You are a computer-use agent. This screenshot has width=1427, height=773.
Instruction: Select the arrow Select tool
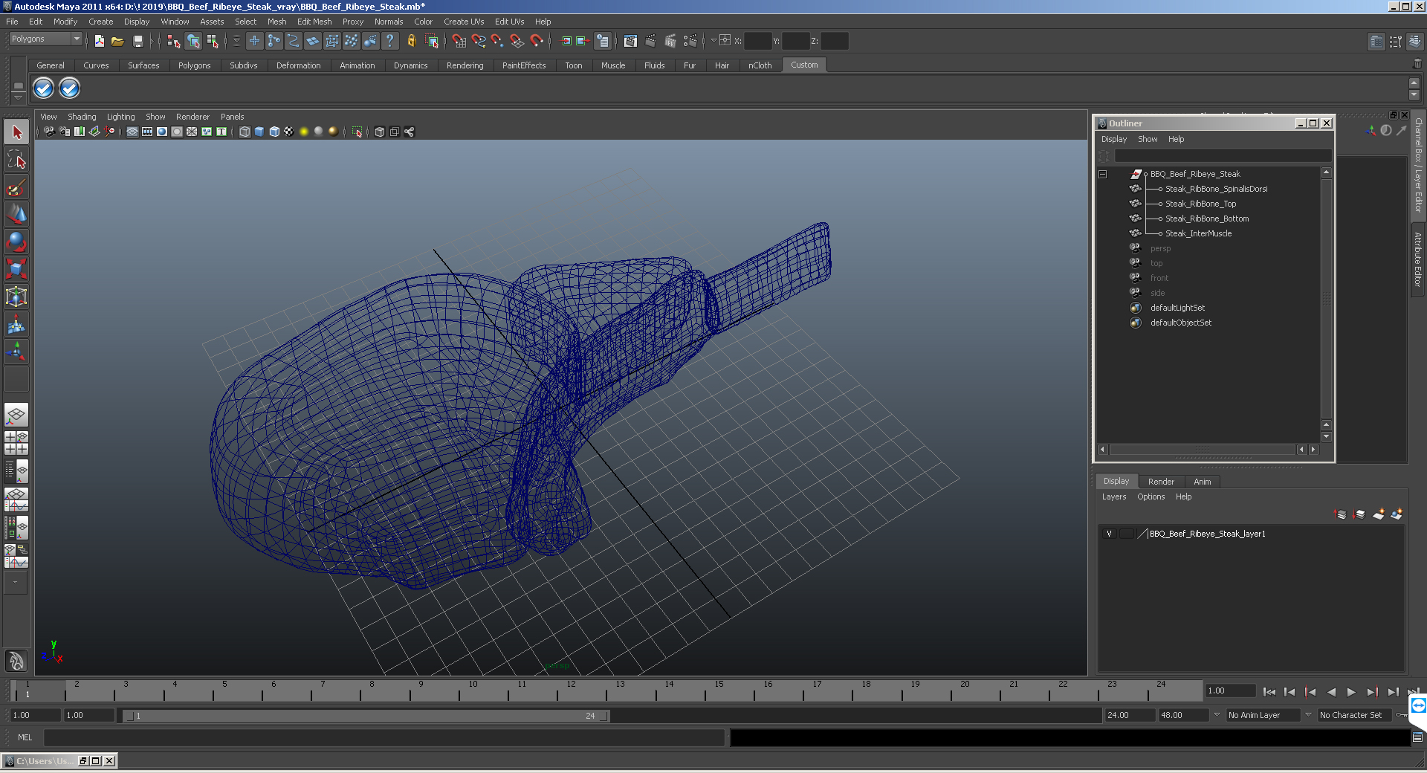(x=16, y=132)
